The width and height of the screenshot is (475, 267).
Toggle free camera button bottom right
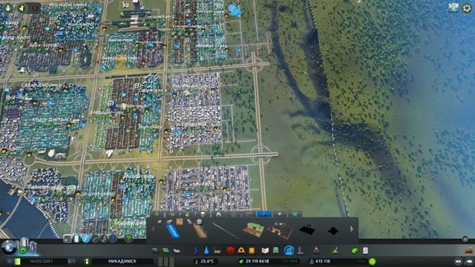pyautogui.click(x=470, y=261)
